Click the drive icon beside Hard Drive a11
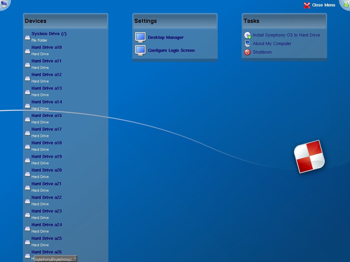The image size is (350, 262). tap(27, 65)
